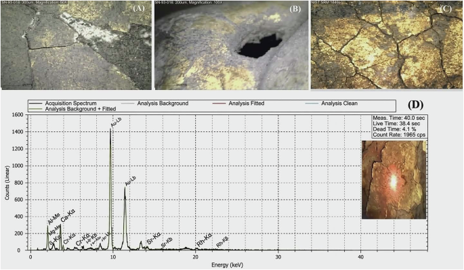Image resolution: width=464 pixels, height=270 pixels.
Task: Click the Au-Lb label above the tallest peak
Action: click(116, 122)
